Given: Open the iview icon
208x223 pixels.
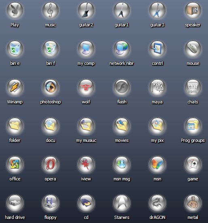Looking at the screenshot, I should click(x=86, y=164).
